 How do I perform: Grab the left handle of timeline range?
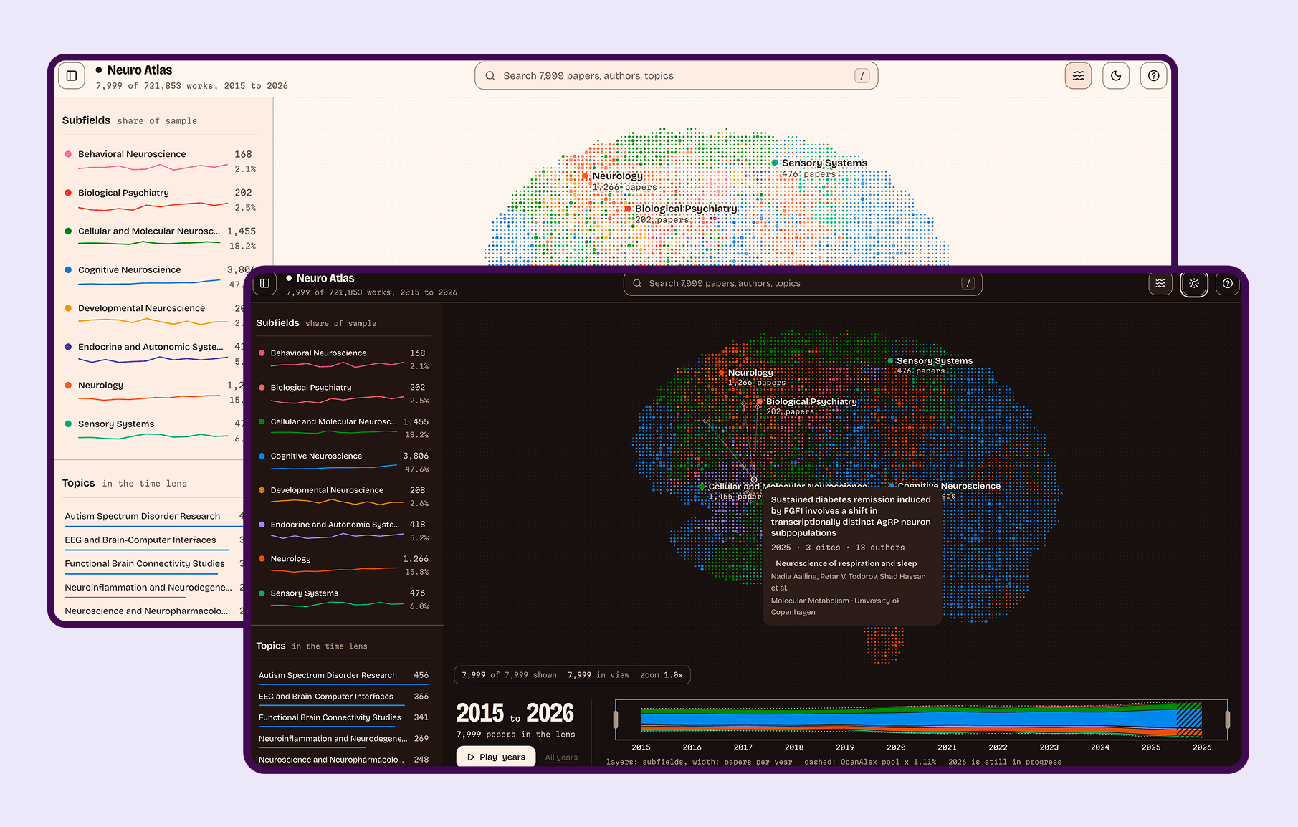click(616, 720)
